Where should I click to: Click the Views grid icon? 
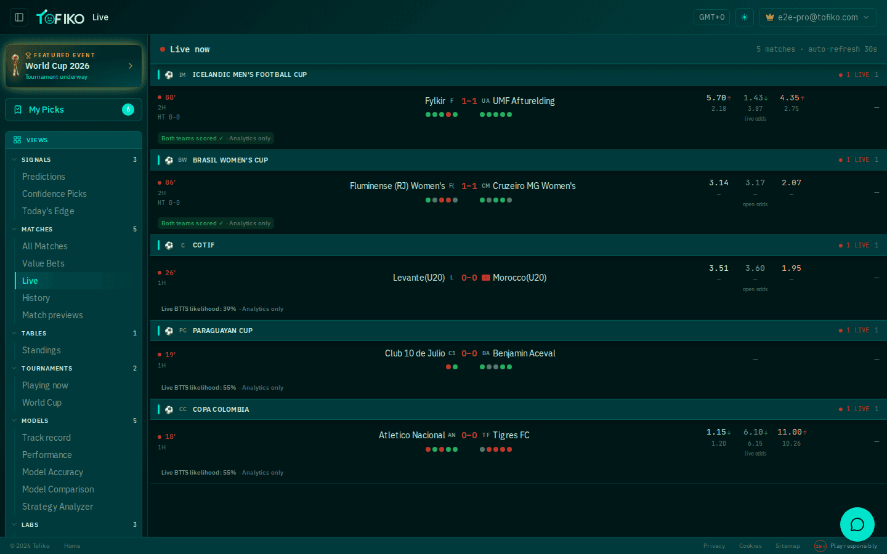[x=17, y=140]
